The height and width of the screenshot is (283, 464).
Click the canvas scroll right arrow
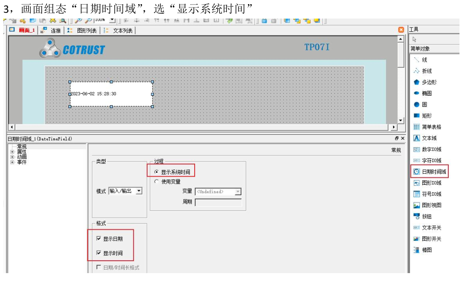393,127
